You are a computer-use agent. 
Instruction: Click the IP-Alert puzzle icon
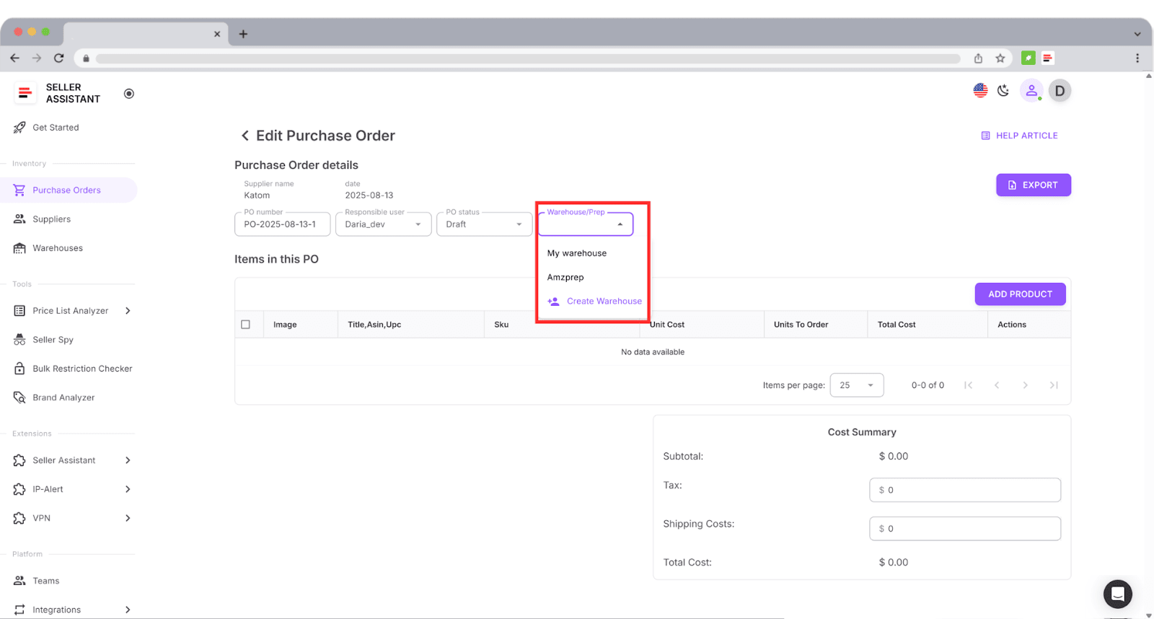pyautogui.click(x=19, y=489)
